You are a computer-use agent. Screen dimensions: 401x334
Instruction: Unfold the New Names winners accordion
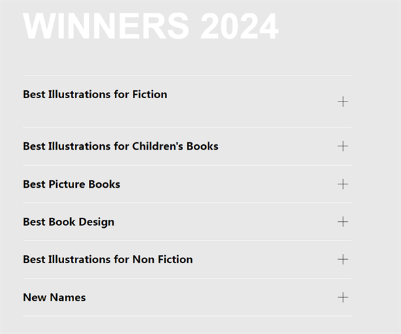[186, 297]
